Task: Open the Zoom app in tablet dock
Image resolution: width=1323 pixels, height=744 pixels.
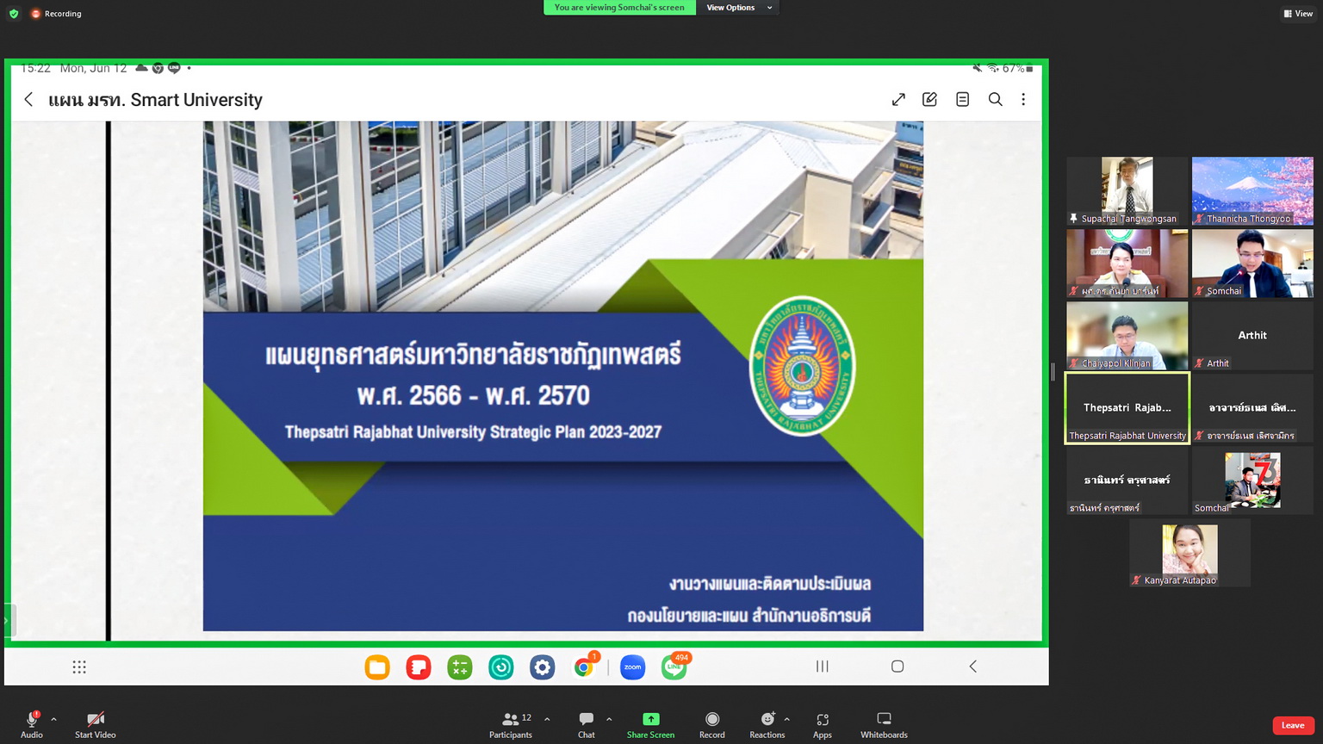Action: coord(633,667)
